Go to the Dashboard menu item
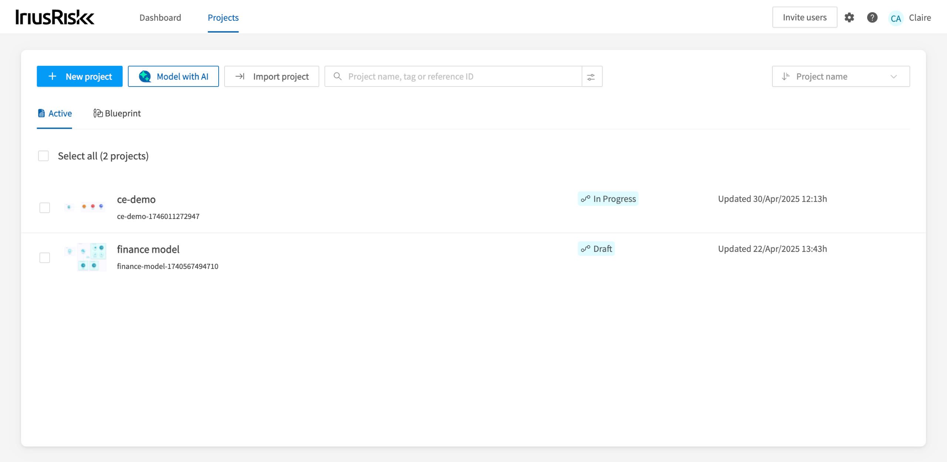 click(x=160, y=18)
